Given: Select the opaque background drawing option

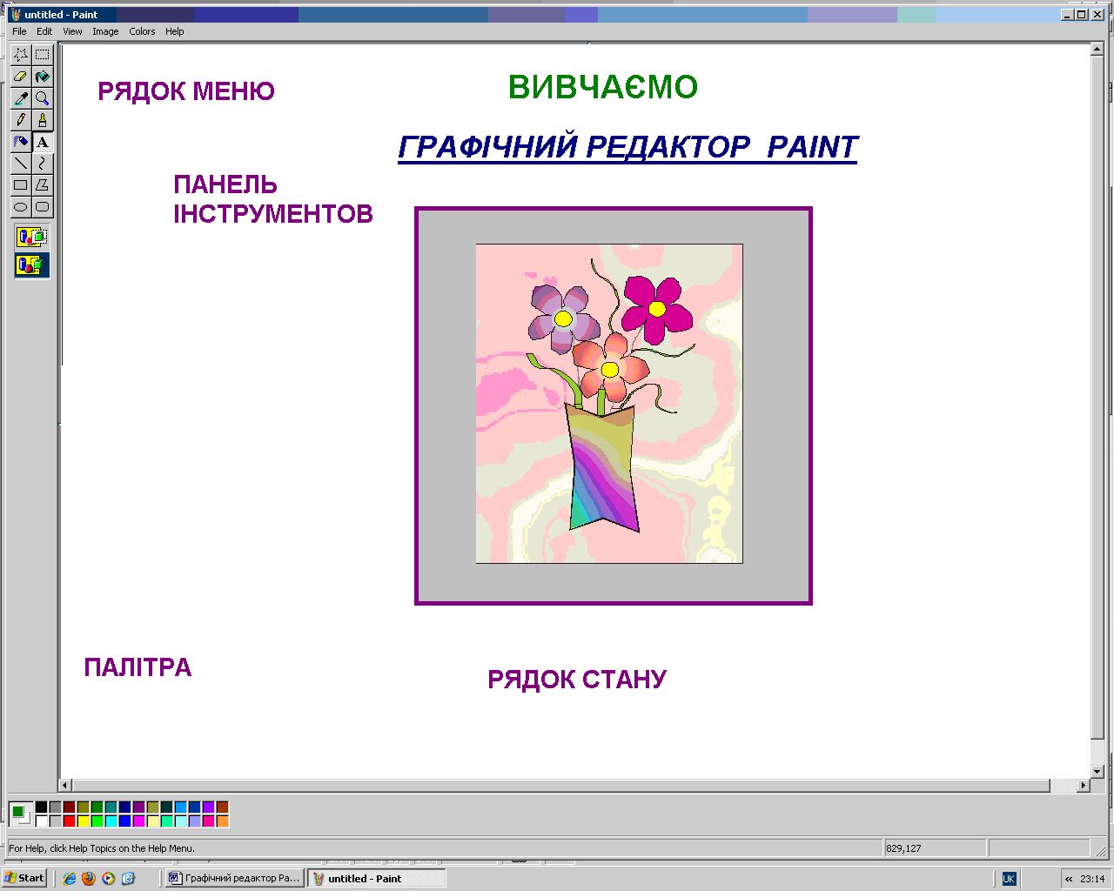Looking at the screenshot, I should (32, 237).
